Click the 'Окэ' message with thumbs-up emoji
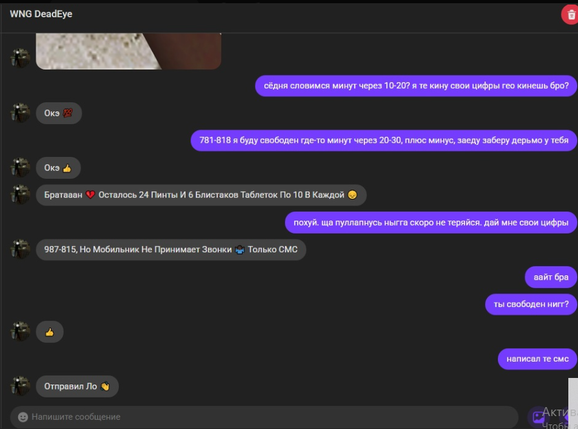Screen dimensions: 578x429 (58, 168)
